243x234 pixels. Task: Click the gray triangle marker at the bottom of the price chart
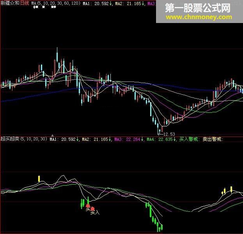52,135
